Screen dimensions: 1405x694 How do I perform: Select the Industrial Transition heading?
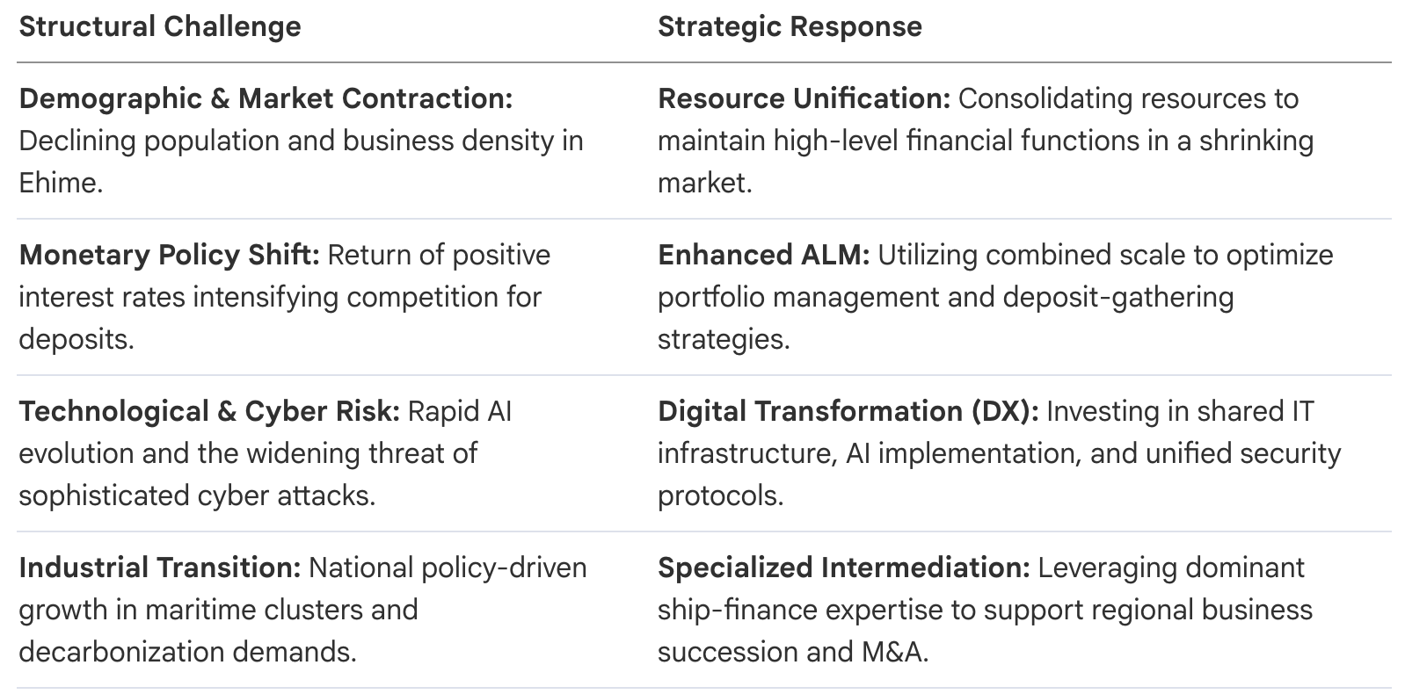pyautogui.click(x=160, y=567)
